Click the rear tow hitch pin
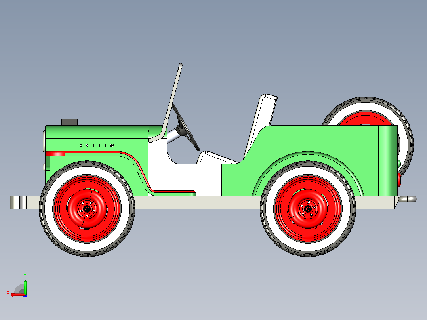The height and width of the screenshot is (320, 427). point(407,199)
